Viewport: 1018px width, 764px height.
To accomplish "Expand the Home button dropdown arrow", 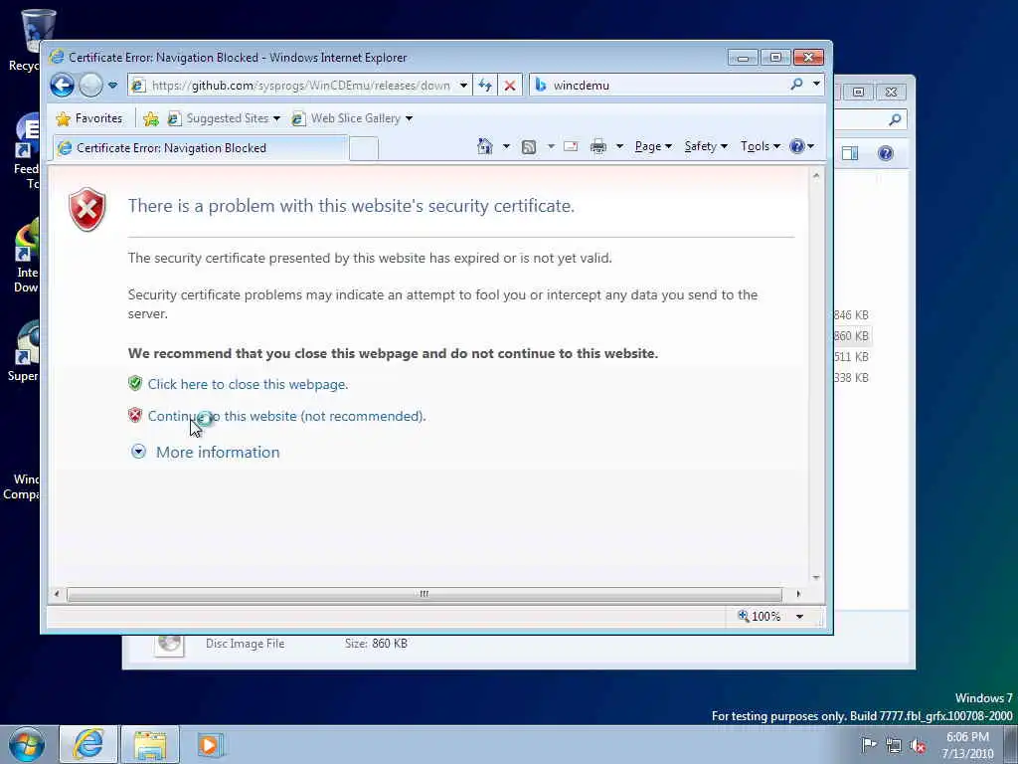I will tap(506, 147).
